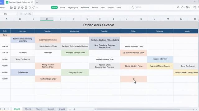Switch to the Home ribbon tab

tap(54, 7)
